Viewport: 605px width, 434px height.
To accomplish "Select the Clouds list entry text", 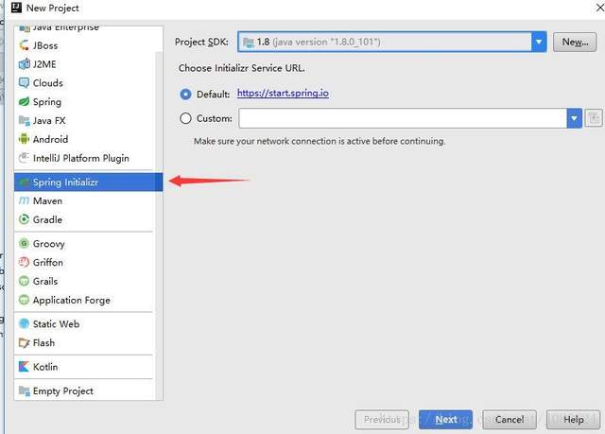I will [48, 83].
